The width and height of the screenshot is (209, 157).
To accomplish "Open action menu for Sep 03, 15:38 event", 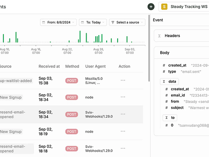I will tap(123, 80).
